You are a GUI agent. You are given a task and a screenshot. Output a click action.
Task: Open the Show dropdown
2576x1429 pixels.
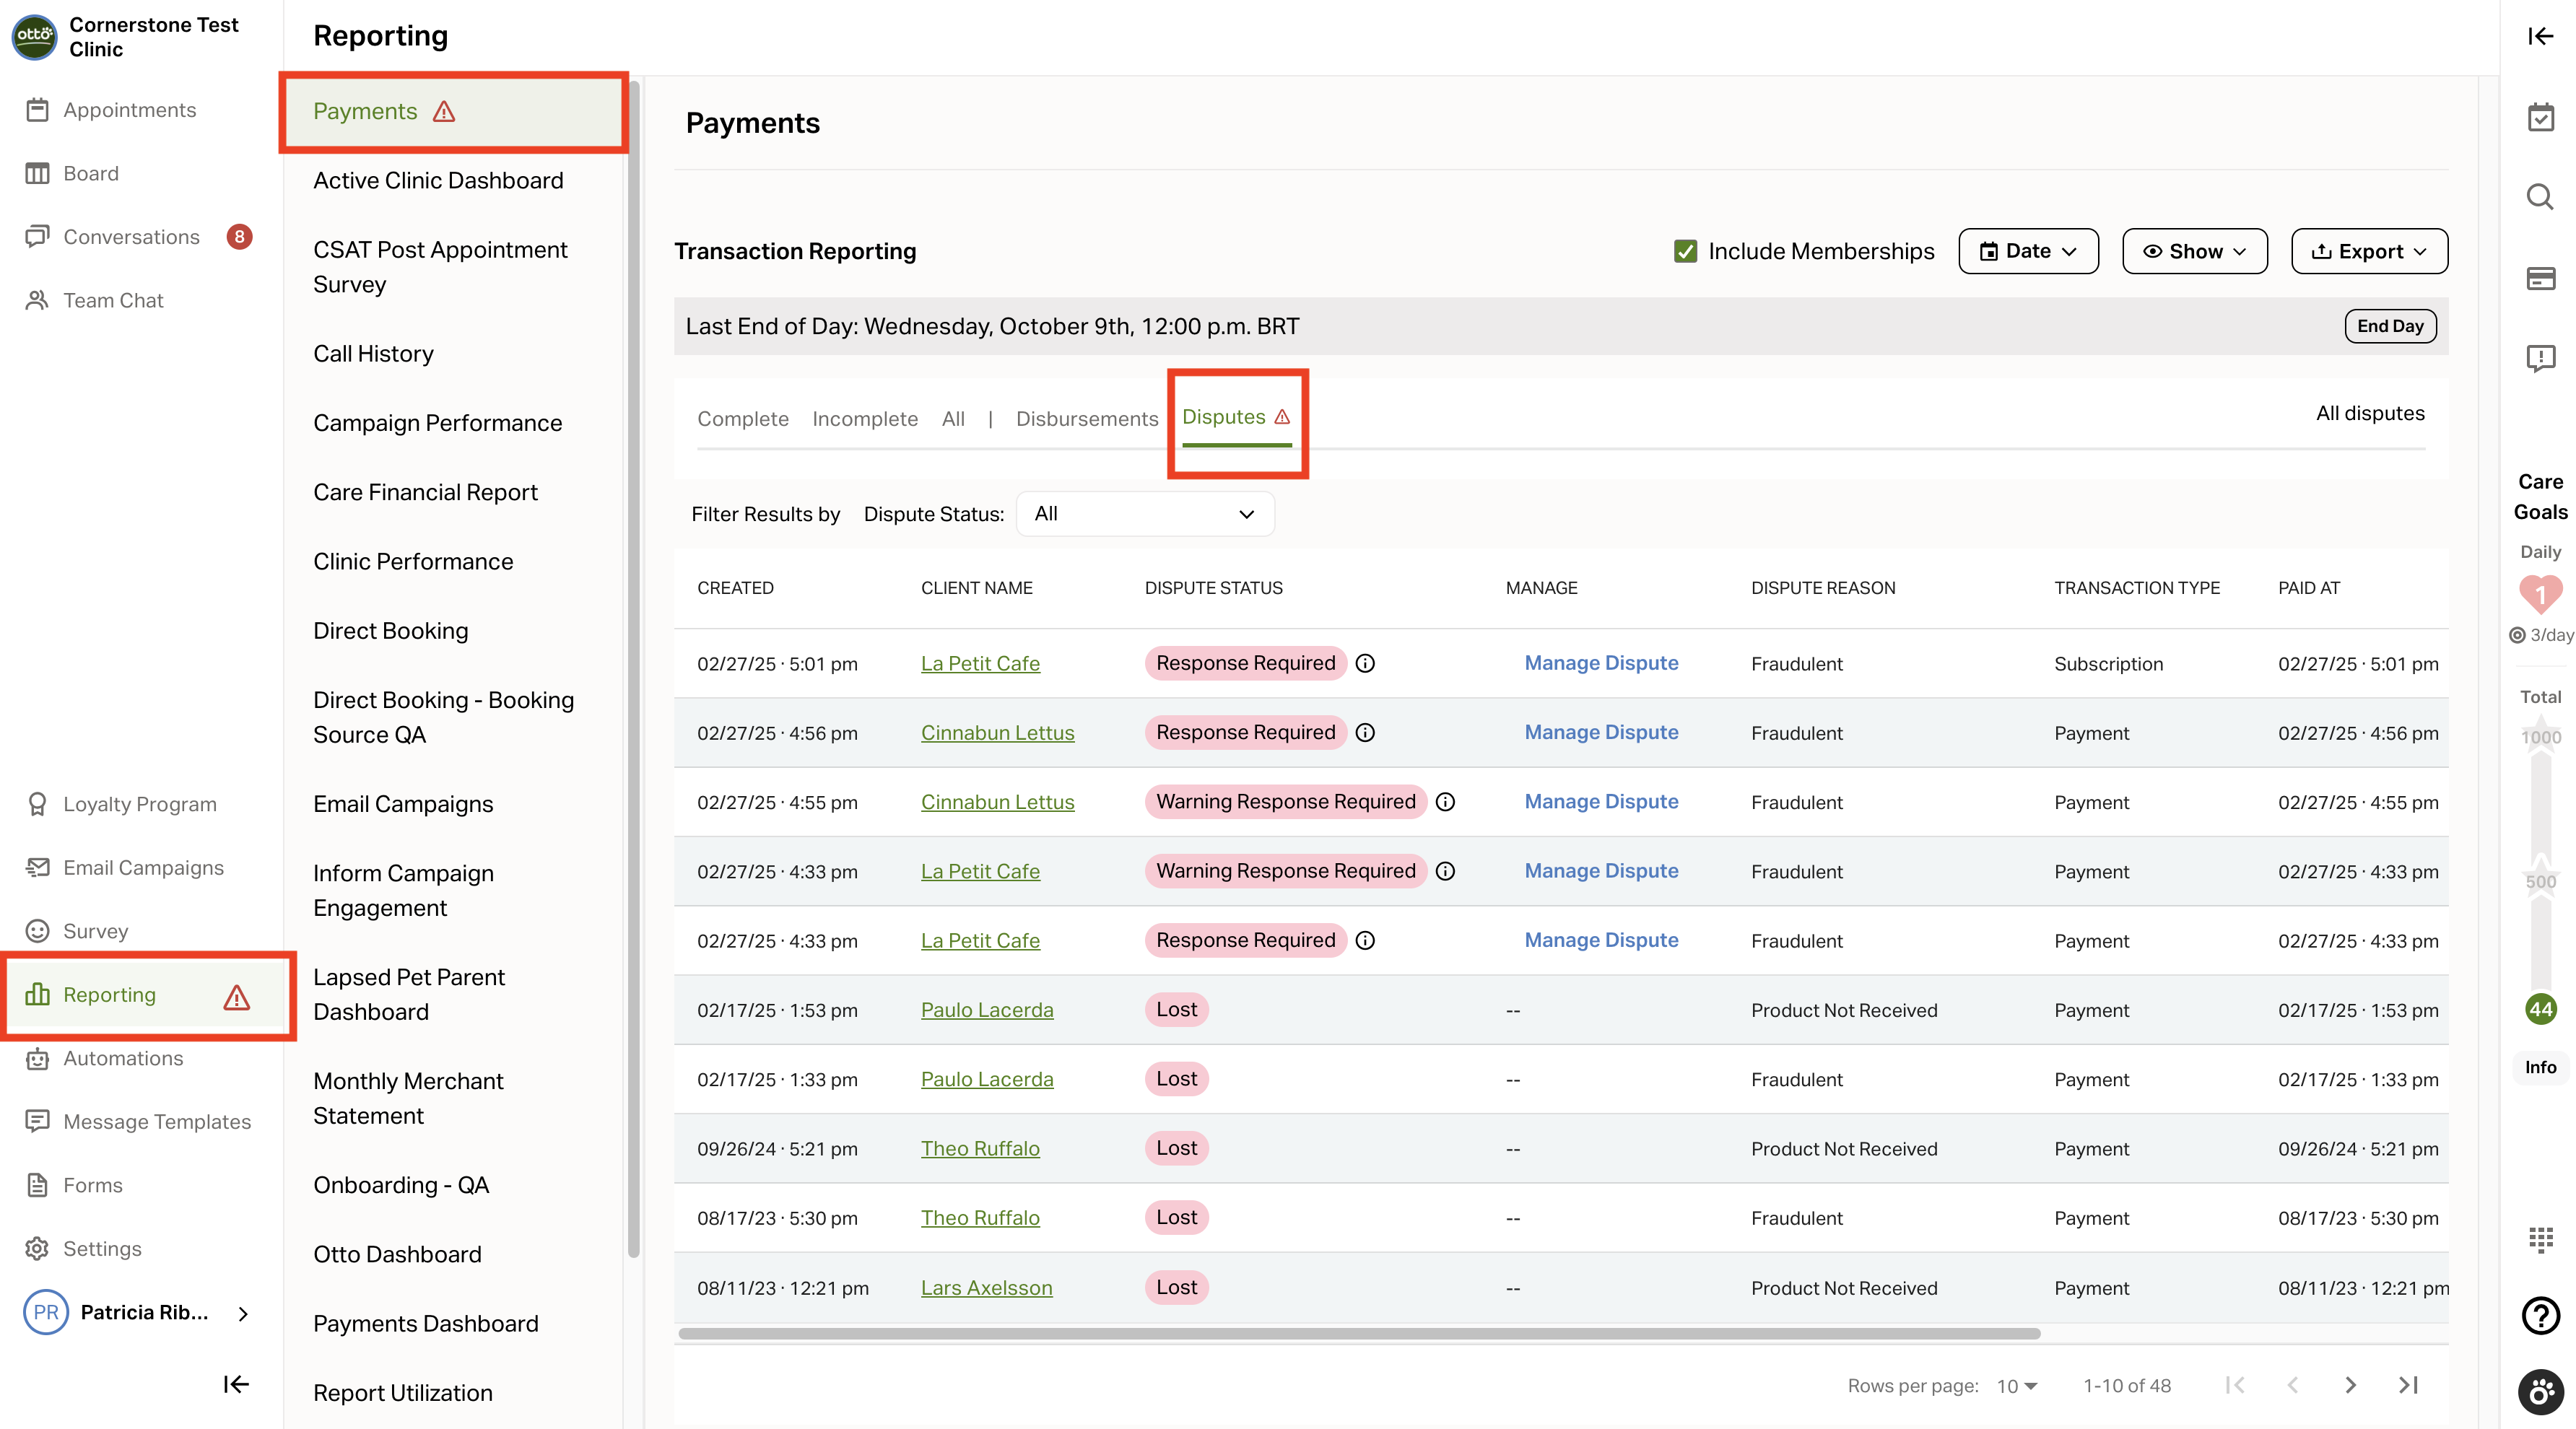coord(2195,251)
